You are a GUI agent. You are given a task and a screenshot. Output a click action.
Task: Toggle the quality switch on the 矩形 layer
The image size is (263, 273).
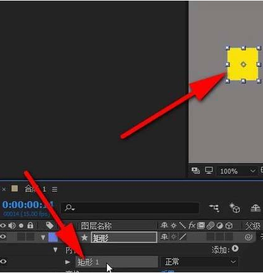point(183,237)
